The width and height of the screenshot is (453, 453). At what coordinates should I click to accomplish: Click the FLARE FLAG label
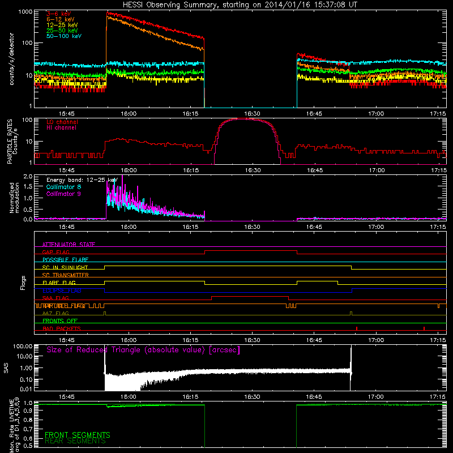pyautogui.click(x=59, y=283)
